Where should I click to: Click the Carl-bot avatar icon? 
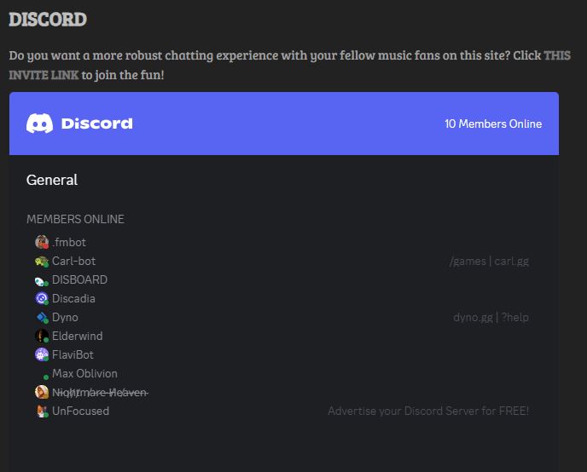click(42, 261)
